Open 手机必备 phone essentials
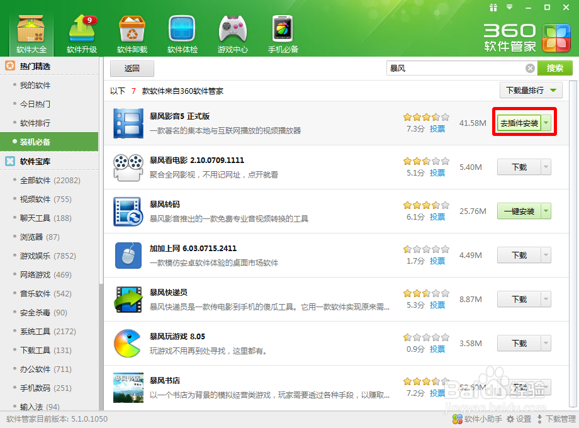This screenshot has width=579, height=428. tap(283, 34)
